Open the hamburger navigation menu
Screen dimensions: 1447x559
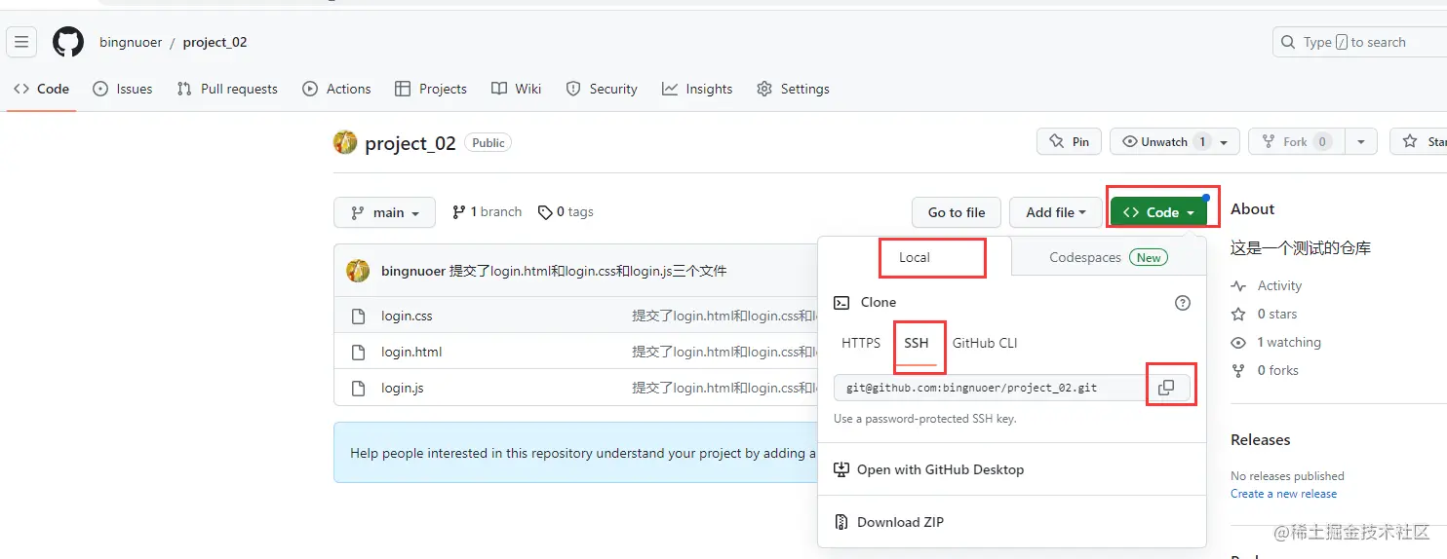point(21,42)
